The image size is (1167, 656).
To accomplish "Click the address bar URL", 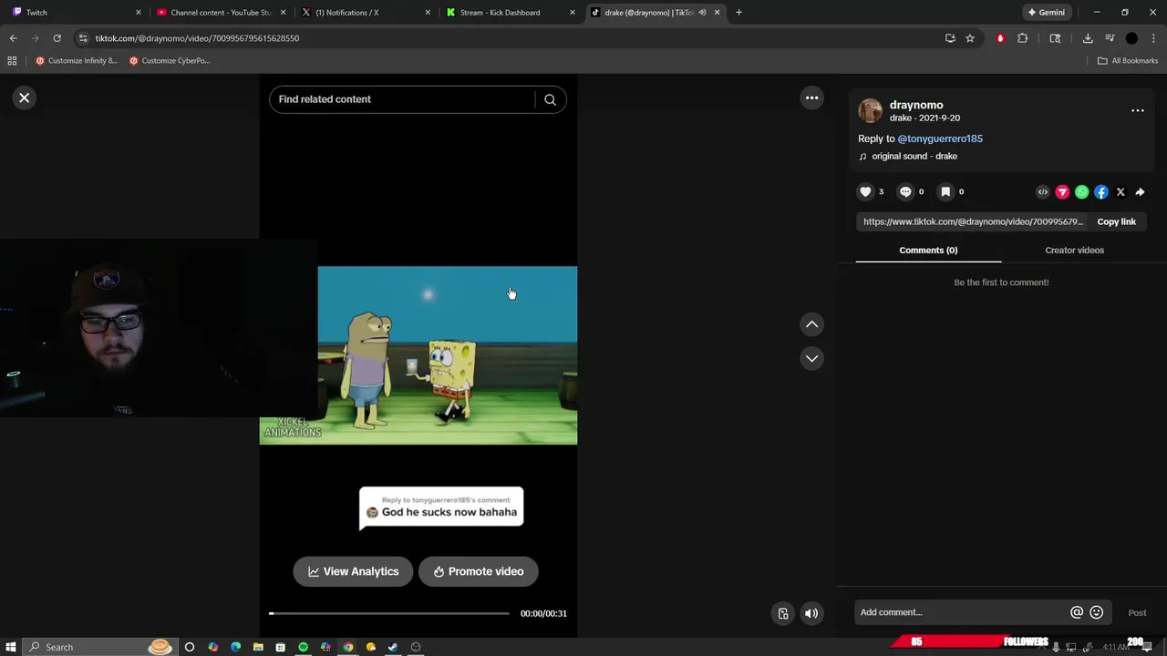I will coord(197,38).
